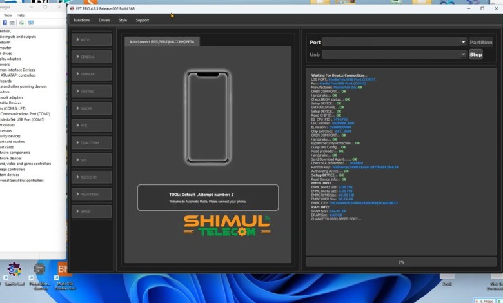503x303 pixels.
Task: Open the Support menu in EFT Pro
Action: point(142,20)
